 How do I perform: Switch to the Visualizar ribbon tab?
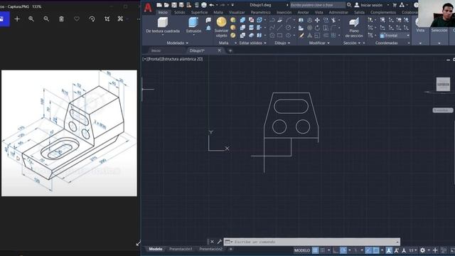pos(237,13)
